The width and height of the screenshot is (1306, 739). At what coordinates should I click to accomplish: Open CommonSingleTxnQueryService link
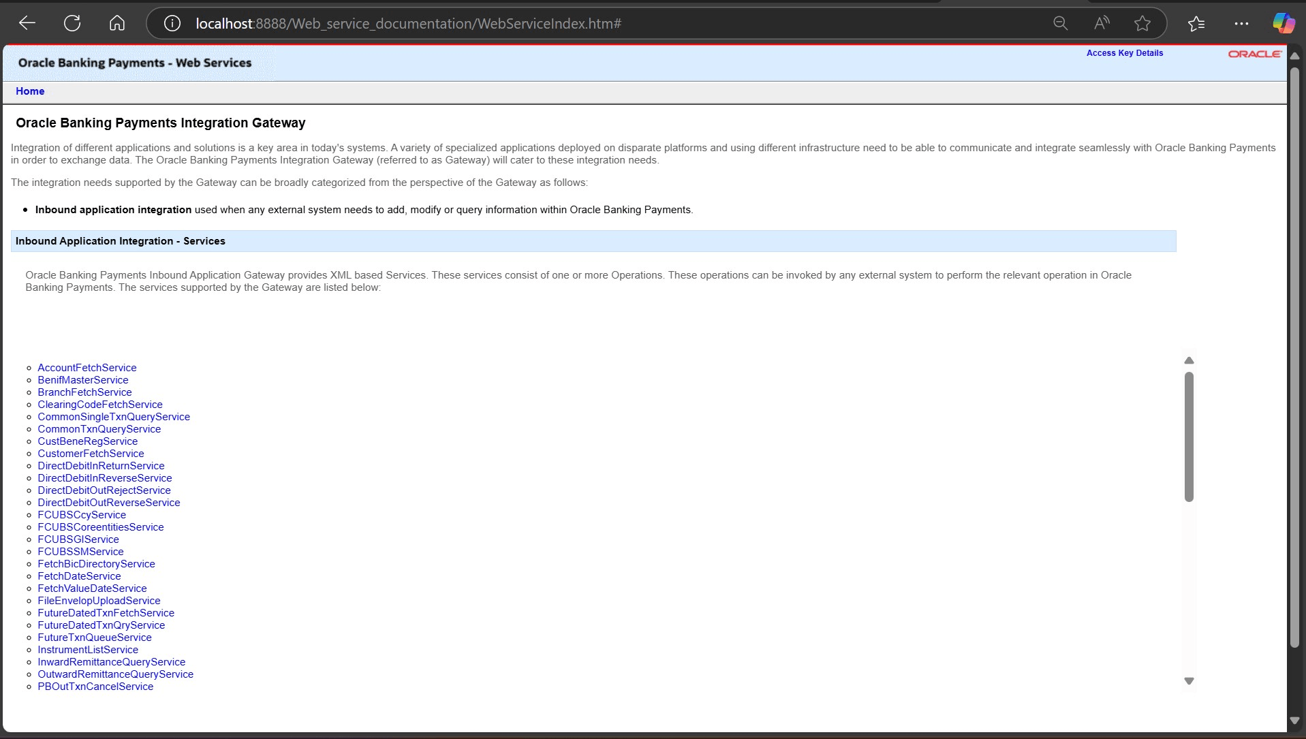[114, 417]
